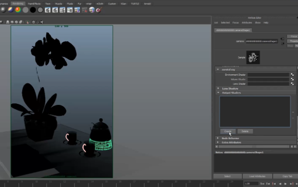Screen dimensions: 298x187
Task: Click the Sample swatch thumbnail
Action: coord(253,57)
